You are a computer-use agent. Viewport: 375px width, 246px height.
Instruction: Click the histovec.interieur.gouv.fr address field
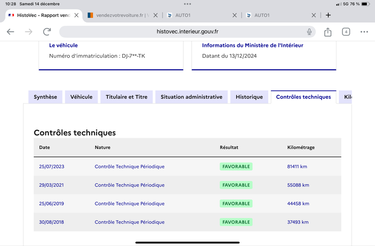coord(187,32)
